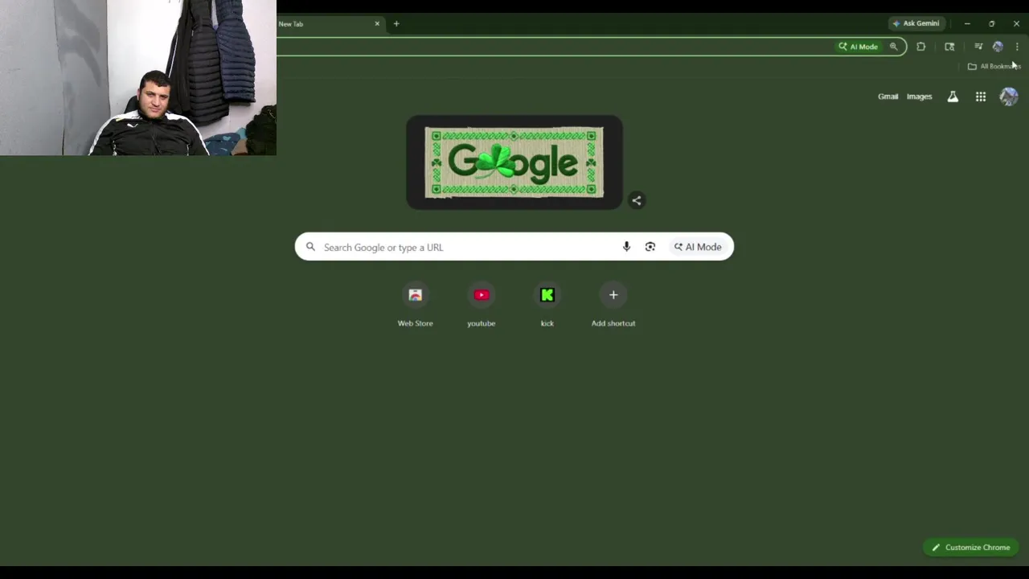Viewport: 1029px width, 579px height.
Task: Close the New Tab tab
Action: coord(377,23)
